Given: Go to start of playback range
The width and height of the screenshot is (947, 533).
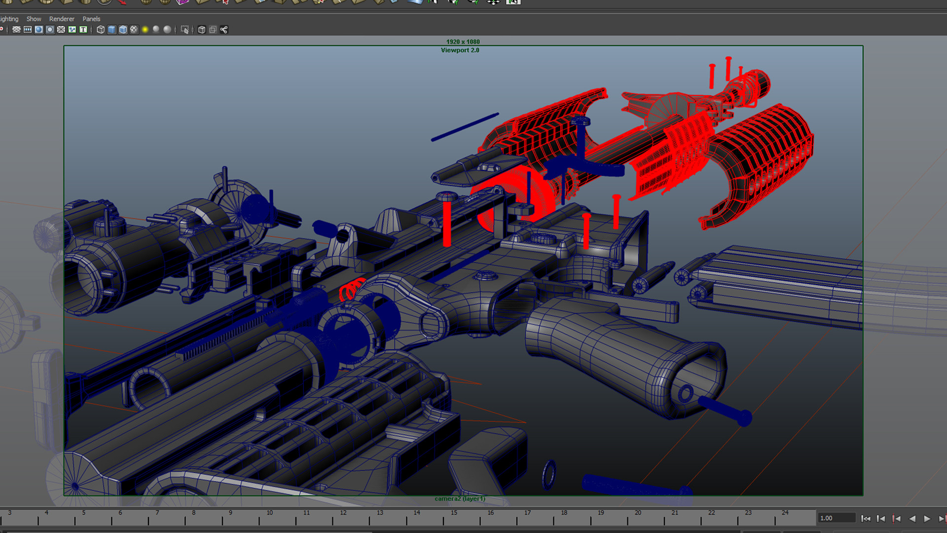Looking at the screenshot, I should click(866, 519).
